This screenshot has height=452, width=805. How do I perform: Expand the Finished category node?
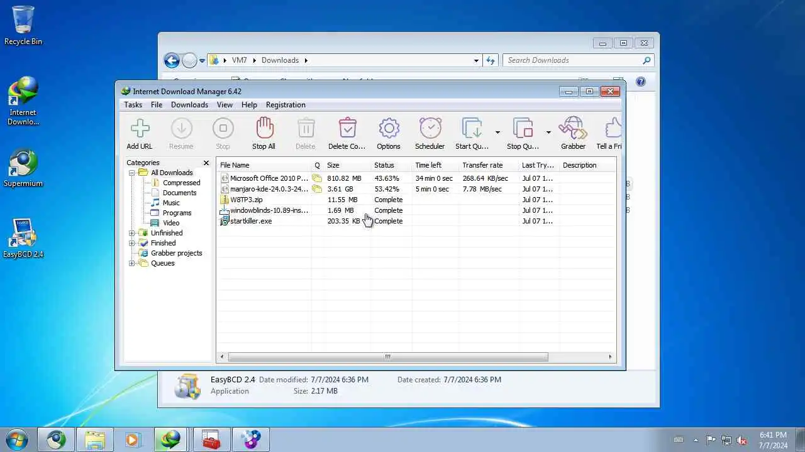click(x=132, y=243)
